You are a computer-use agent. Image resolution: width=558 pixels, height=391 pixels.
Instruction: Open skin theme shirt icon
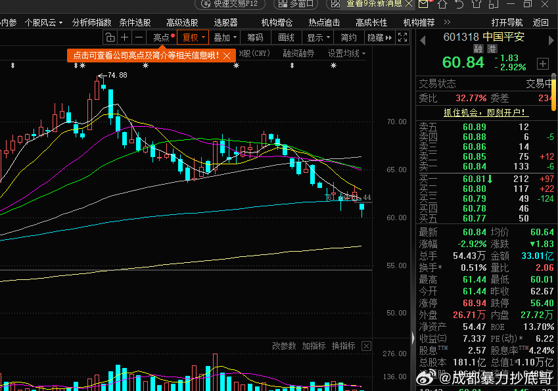[x=477, y=4]
